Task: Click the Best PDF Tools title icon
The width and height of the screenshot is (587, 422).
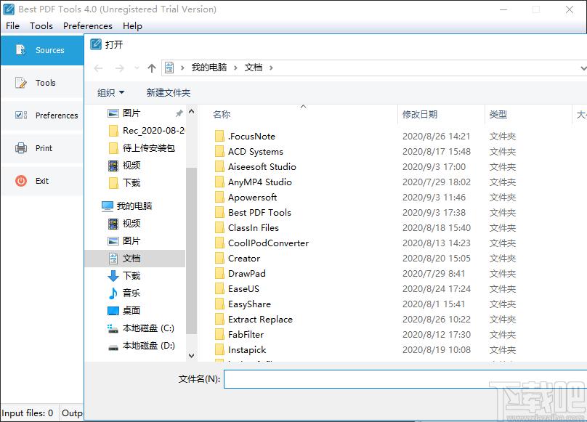Action: 9,9
